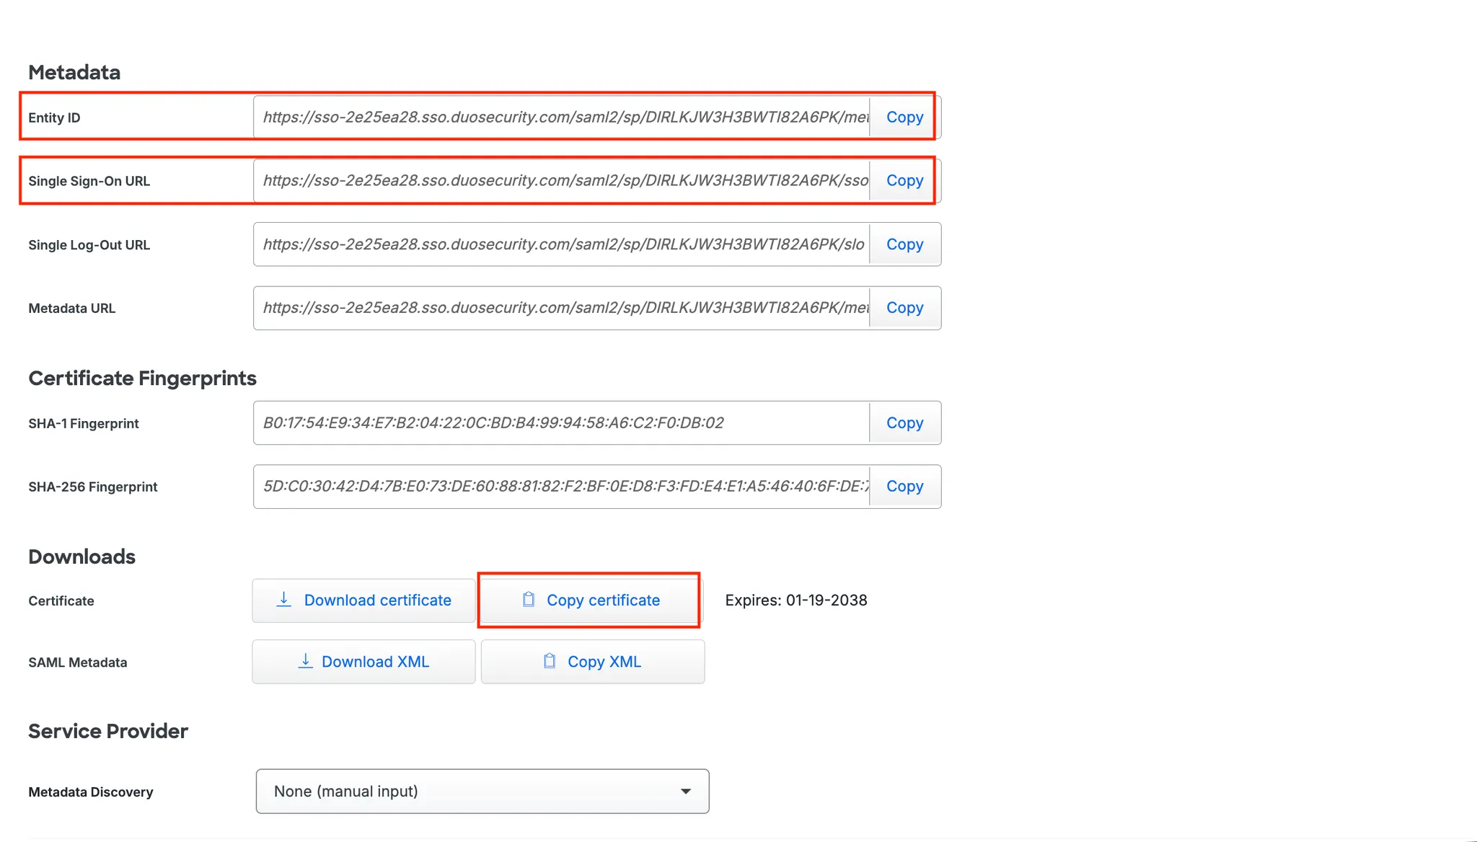The width and height of the screenshot is (1477, 842).
Task: Copy the Single Log-Out URL
Action: 904,244
